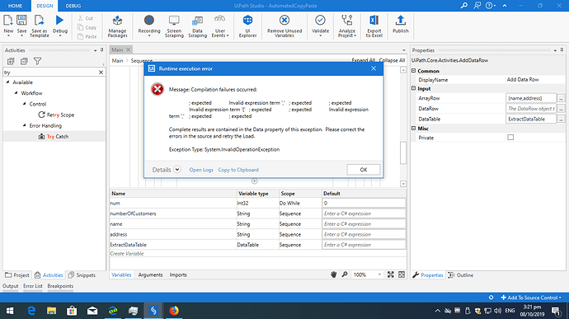This screenshot has height=319, width=569.
Task: Switch to the Snippets tab
Action: coord(82,275)
